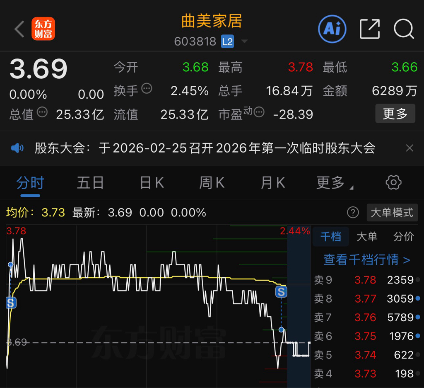The width and height of the screenshot is (424, 388).
Task: Tap the S marker at chart start
Action: [x=11, y=303]
